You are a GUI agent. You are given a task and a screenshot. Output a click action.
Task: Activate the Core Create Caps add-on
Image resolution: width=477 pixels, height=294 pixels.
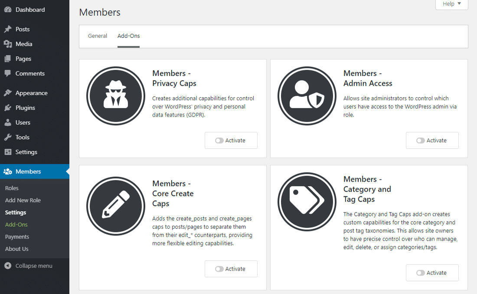(231, 269)
